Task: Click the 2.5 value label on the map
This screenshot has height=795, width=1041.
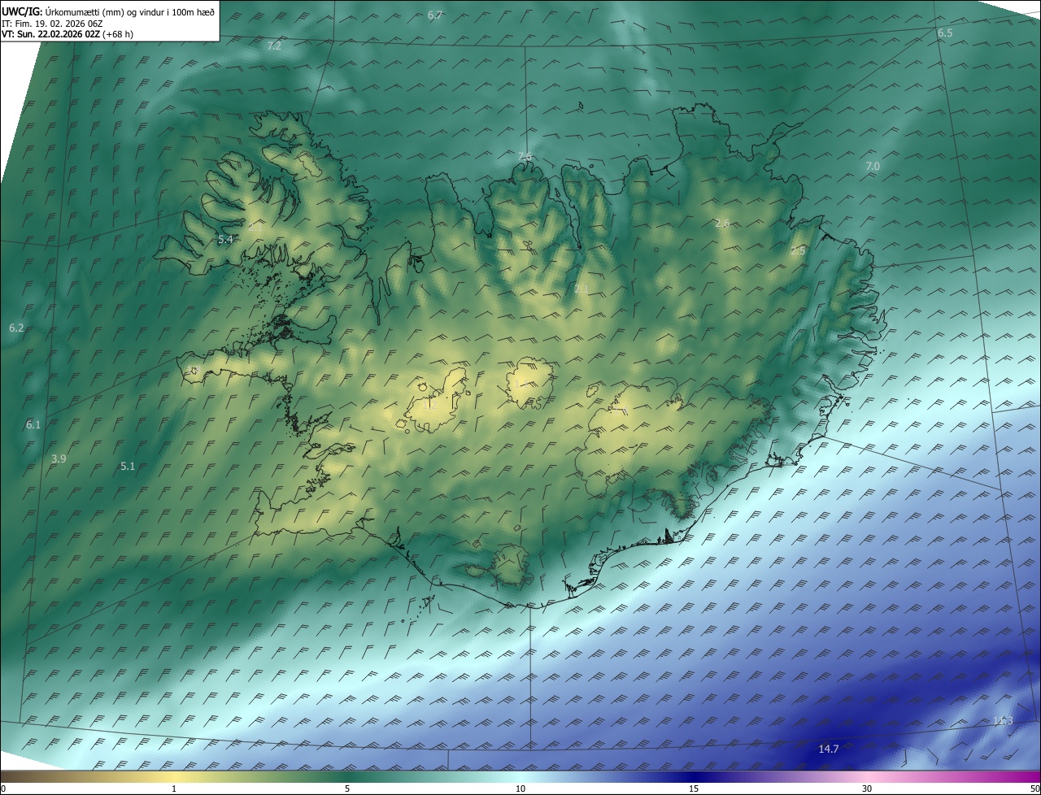Action: [x=798, y=251]
